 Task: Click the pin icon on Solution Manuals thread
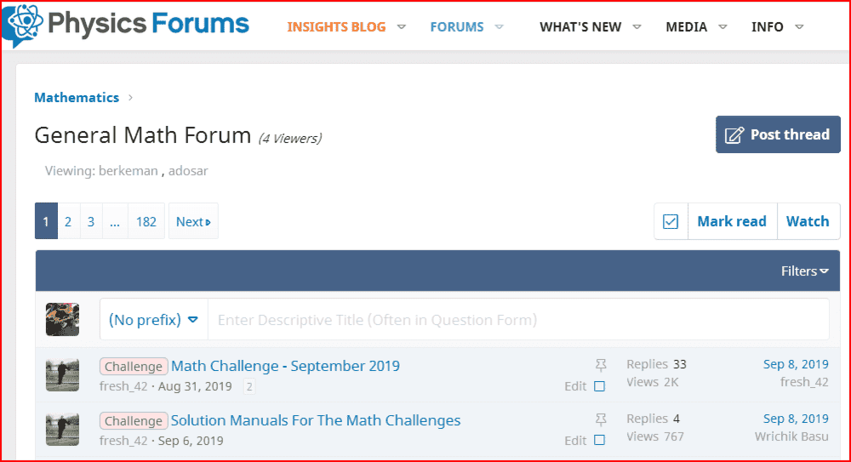pos(601,419)
